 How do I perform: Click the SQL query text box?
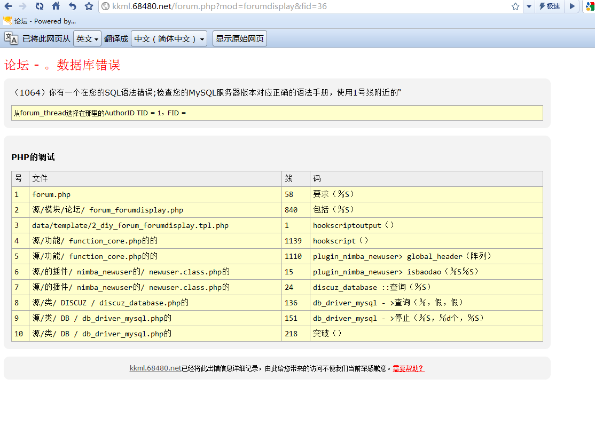point(277,113)
